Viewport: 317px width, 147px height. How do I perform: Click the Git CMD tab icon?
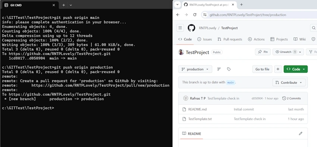pyautogui.click(x=6, y=5)
